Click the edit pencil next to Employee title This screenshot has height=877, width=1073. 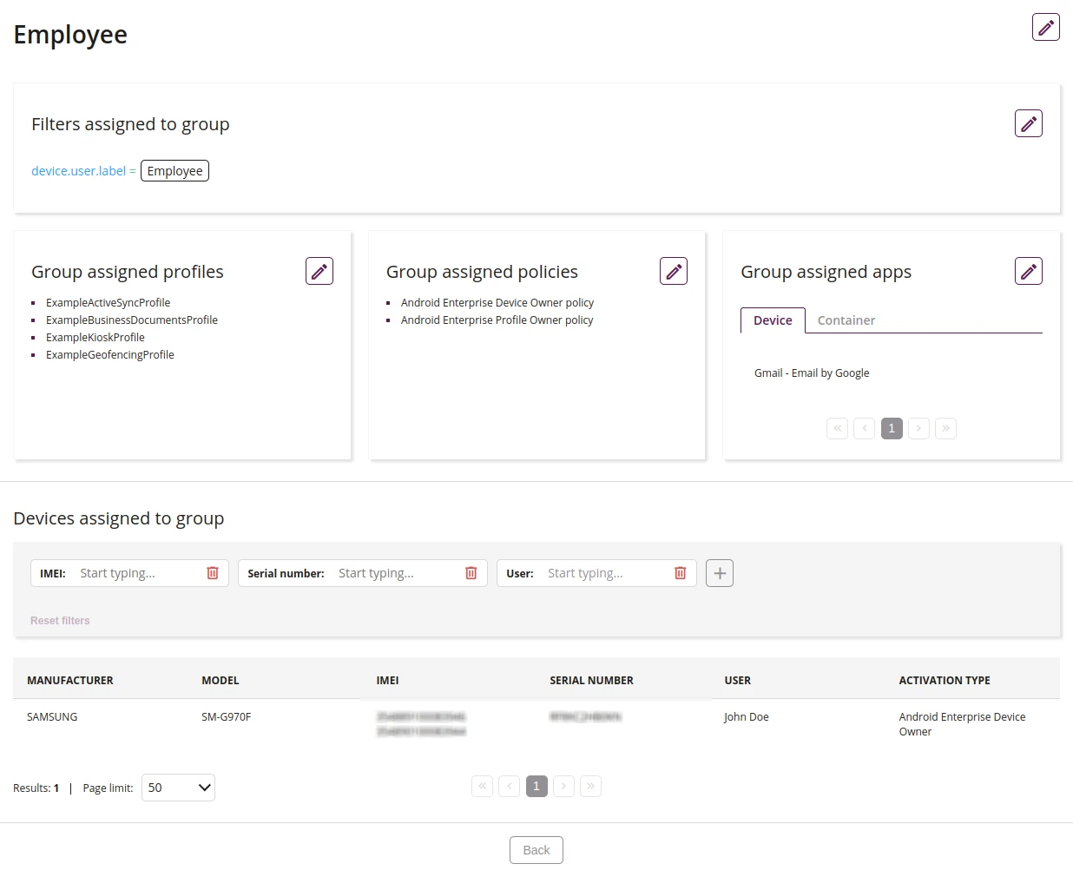pos(1045,27)
